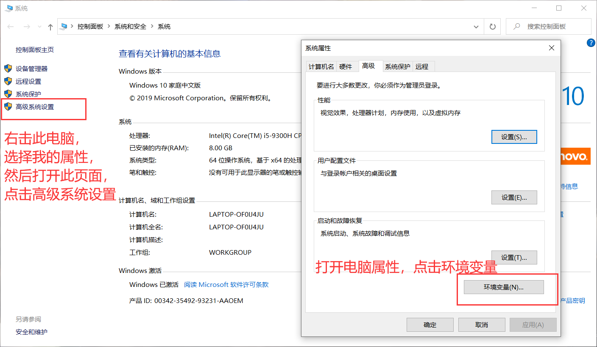Click 查看有关计算机的基本信息 heading

pyautogui.click(x=170, y=53)
